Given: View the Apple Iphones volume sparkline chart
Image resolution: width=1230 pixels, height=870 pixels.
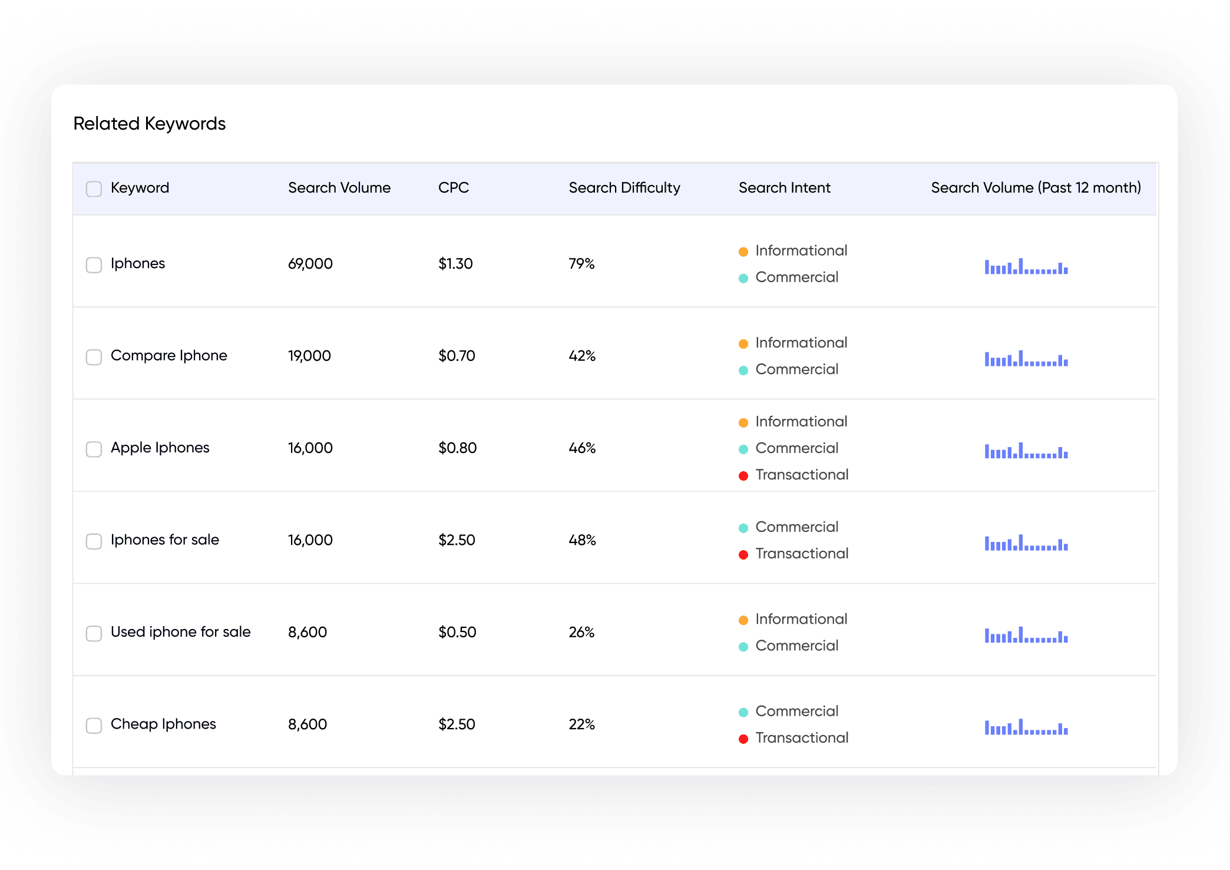Looking at the screenshot, I should click(1026, 451).
